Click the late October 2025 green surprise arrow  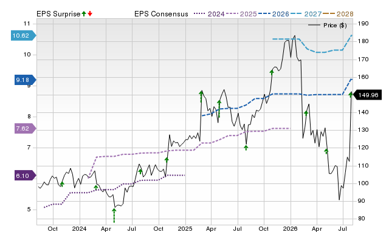tap(272, 72)
